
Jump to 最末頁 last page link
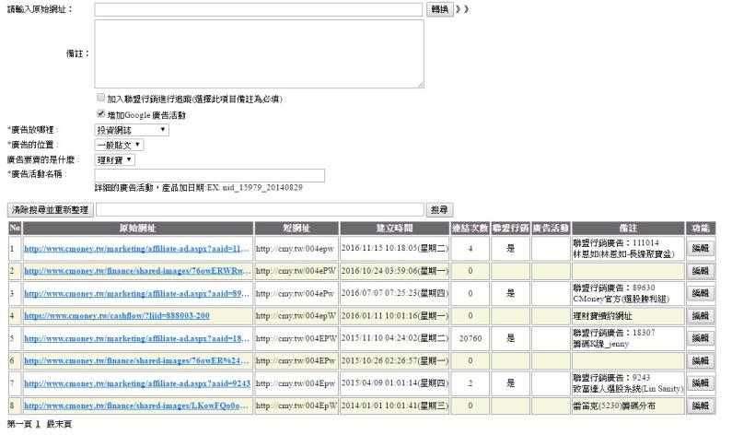click(x=57, y=425)
